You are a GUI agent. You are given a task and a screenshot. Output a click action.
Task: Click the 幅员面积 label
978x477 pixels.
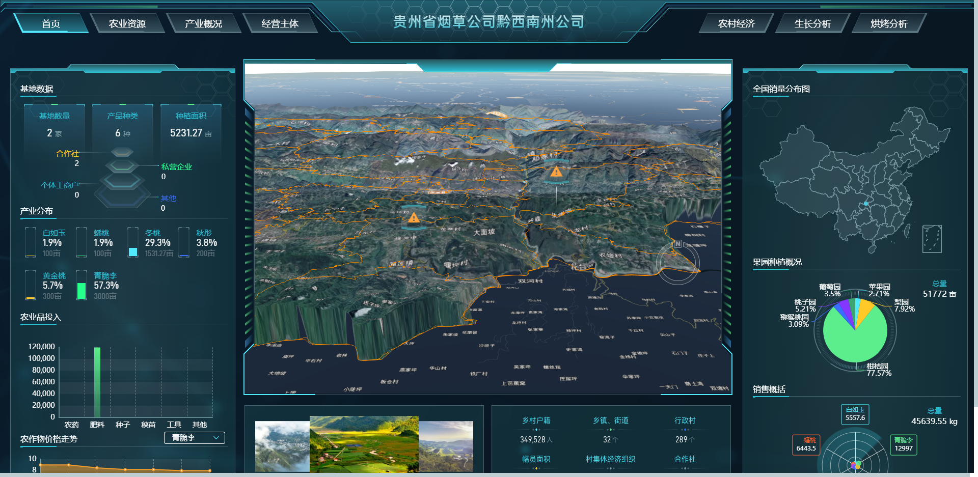click(536, 459)
